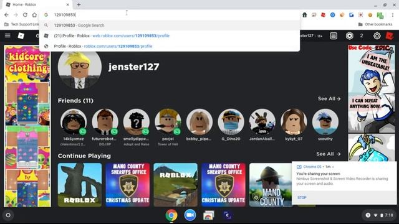Viewport: 399px width, 224px height.
Task: Open friend pocjei avatar
Action: coord(168,122)
